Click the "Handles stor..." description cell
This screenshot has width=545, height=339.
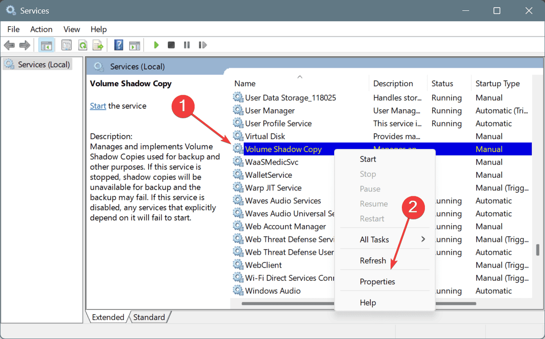[x=397, y=98]
